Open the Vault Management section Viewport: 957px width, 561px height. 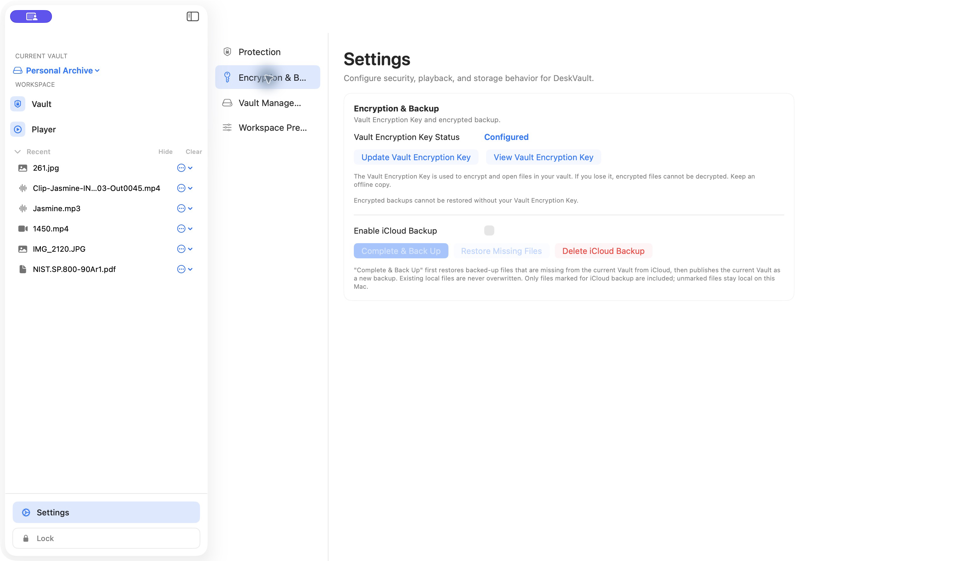[267, 103]
